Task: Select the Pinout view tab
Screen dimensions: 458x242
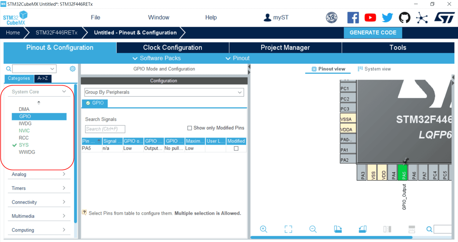Action: (328, 69)
